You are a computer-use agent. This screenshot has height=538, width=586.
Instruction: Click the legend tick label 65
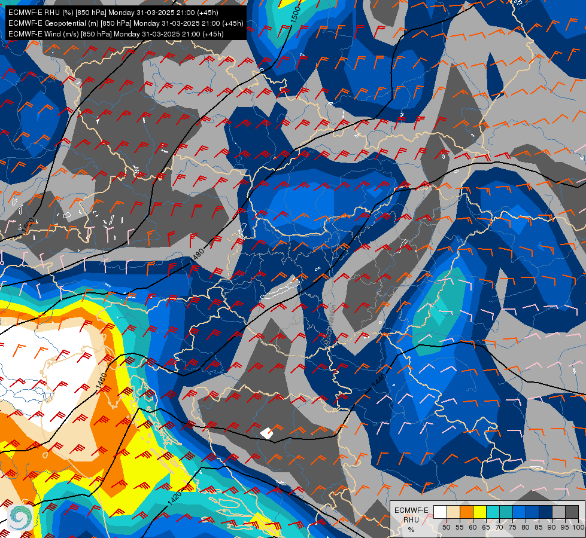486,527
